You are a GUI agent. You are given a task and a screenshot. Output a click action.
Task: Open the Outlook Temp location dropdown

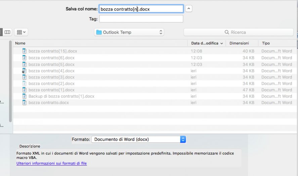pos(129,32)
